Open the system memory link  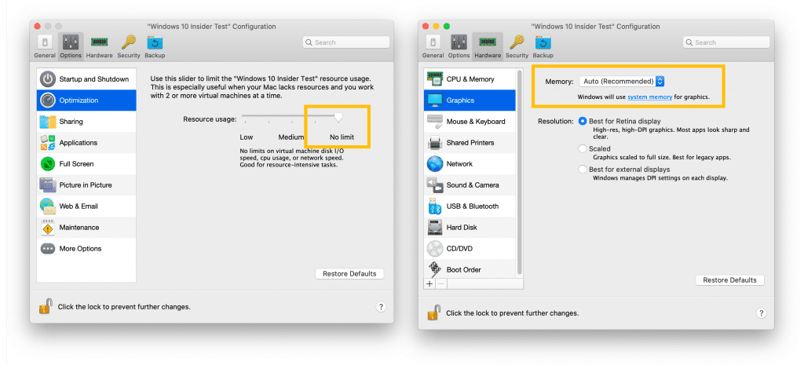(x=649, y=97)
